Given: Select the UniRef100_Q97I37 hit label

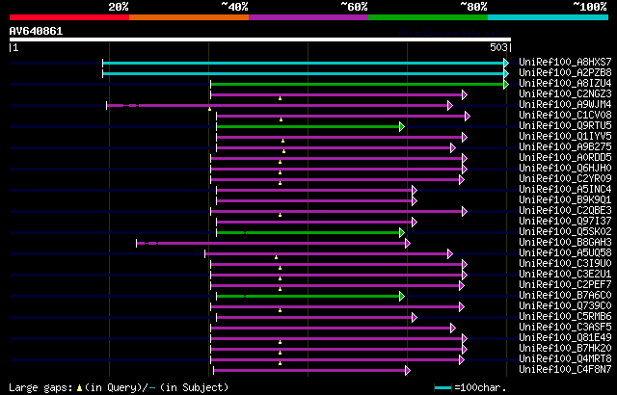Looking at the screenshot, I should pyautogui.click(x=565, y=222).
